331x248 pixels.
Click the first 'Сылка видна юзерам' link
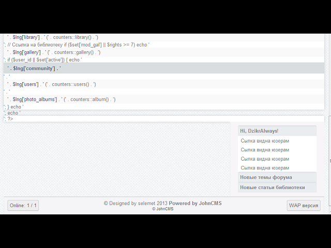click(265, 141)
